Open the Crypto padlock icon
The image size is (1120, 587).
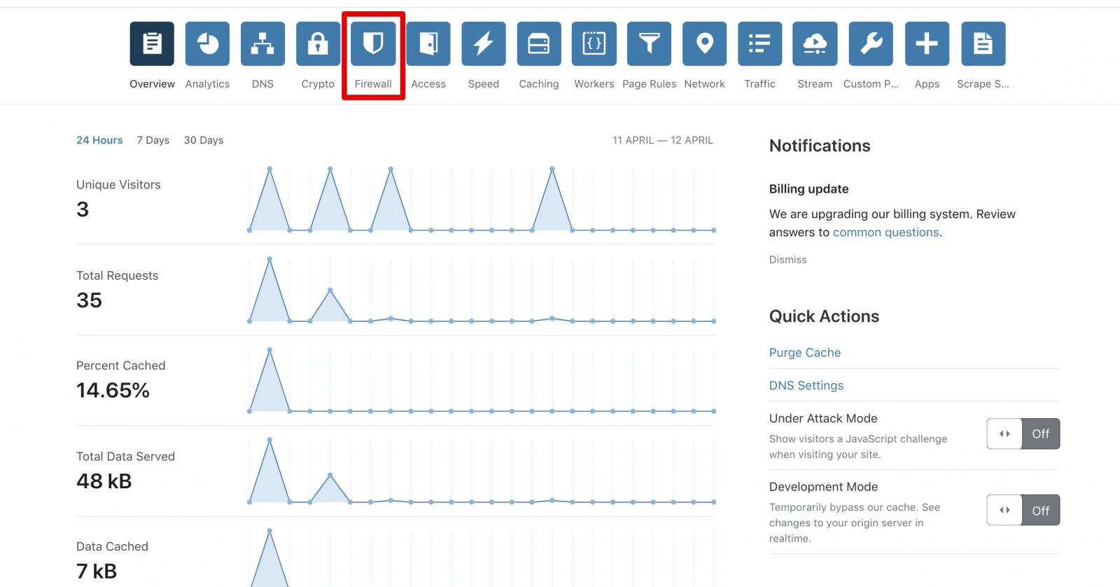(x=318, y=43)
